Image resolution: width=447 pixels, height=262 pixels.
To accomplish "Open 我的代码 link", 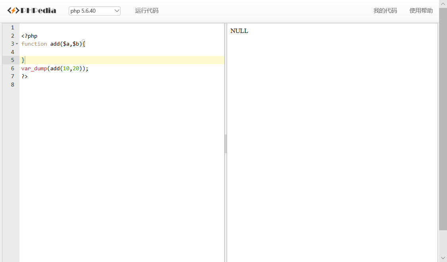I will coord(385,11).
